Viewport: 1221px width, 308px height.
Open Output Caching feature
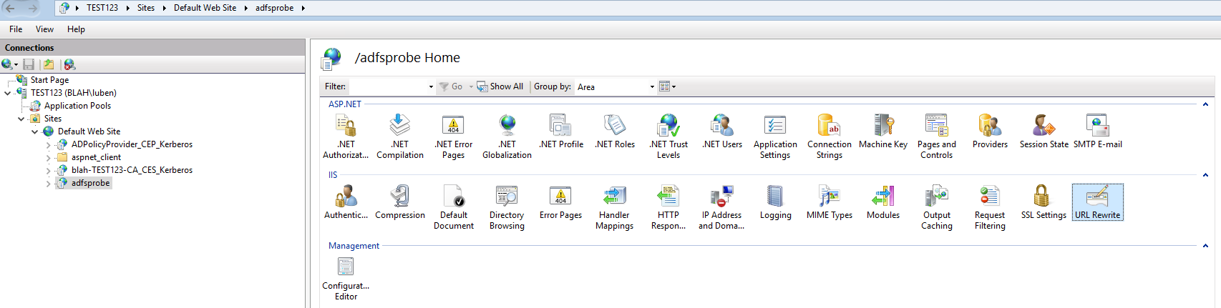coord(937,207)
